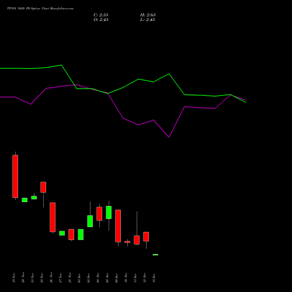
Task: Click the 19 Nov date label
Action: pyautogui.click(x=14, y=277)
